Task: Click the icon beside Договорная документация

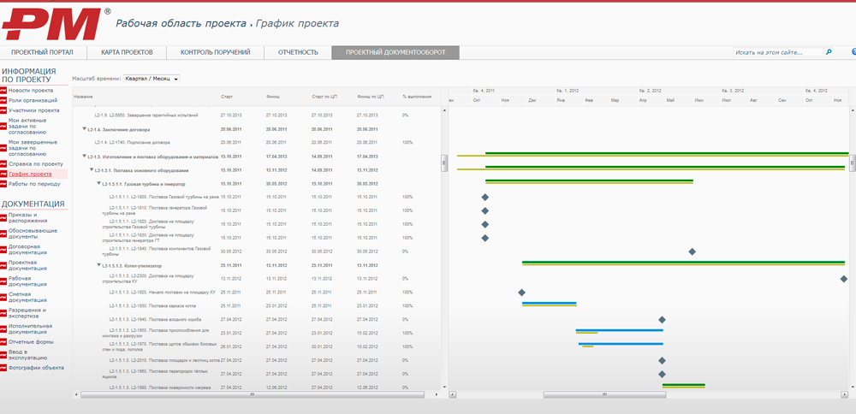Action: click(x=3, y=250)
